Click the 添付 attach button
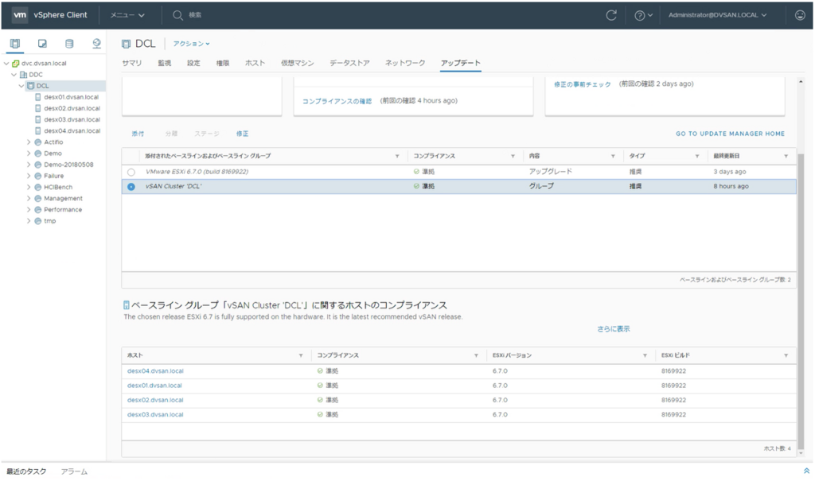Viewport: 815px width, 481px height. pyautogui.click(x=138, y=134)
